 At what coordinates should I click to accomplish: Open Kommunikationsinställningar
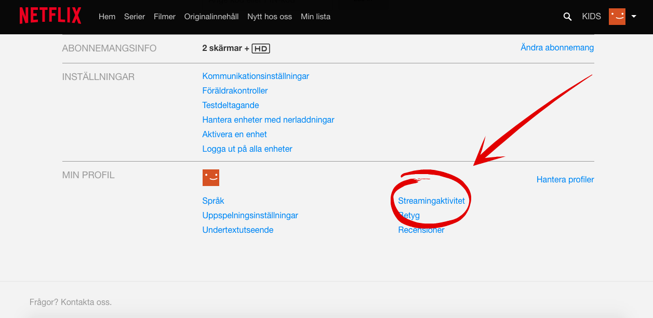(x=256, y=76)
